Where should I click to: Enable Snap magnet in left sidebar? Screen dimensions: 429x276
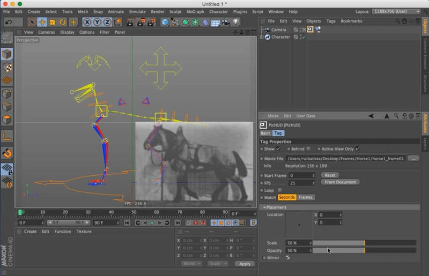coord(7,153)
